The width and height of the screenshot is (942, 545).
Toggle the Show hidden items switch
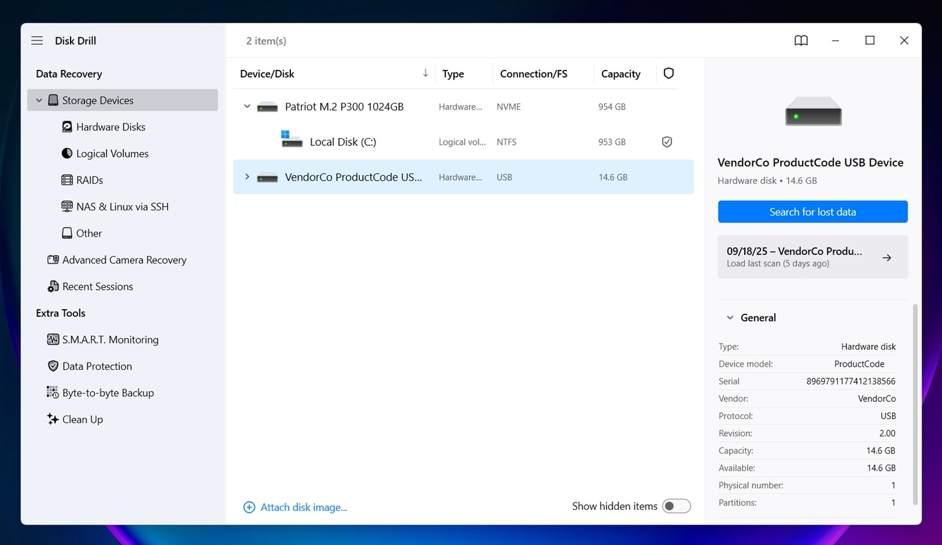[676, 506]
